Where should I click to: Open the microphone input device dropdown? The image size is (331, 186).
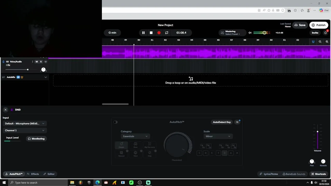25,123
